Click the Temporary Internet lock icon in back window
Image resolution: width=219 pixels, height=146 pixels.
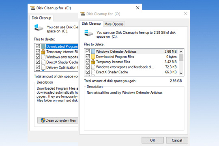[43, 52]
